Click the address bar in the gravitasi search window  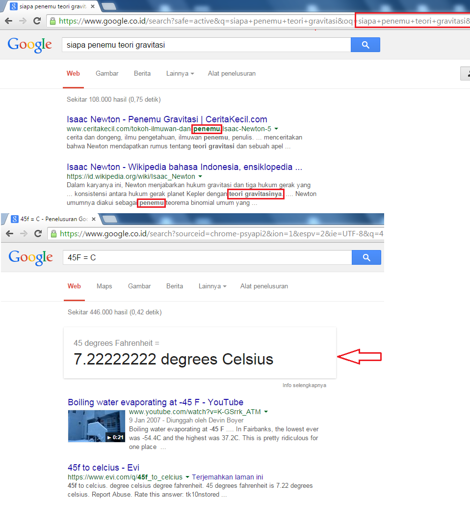[258, 21]
